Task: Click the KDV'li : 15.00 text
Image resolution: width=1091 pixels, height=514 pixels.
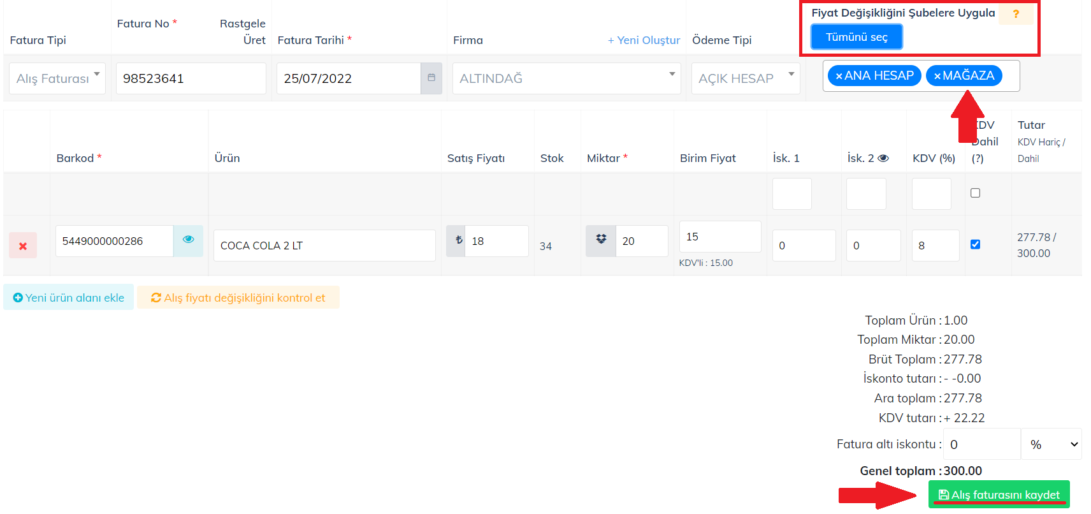Action: point(706,263)
